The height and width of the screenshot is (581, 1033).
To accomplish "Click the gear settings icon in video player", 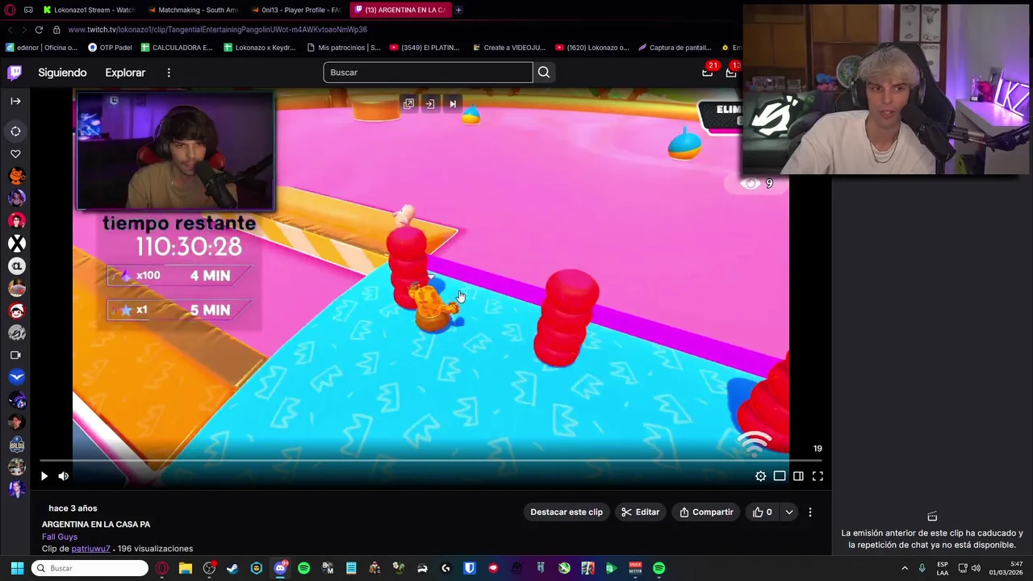I will [x=760, y=476].
